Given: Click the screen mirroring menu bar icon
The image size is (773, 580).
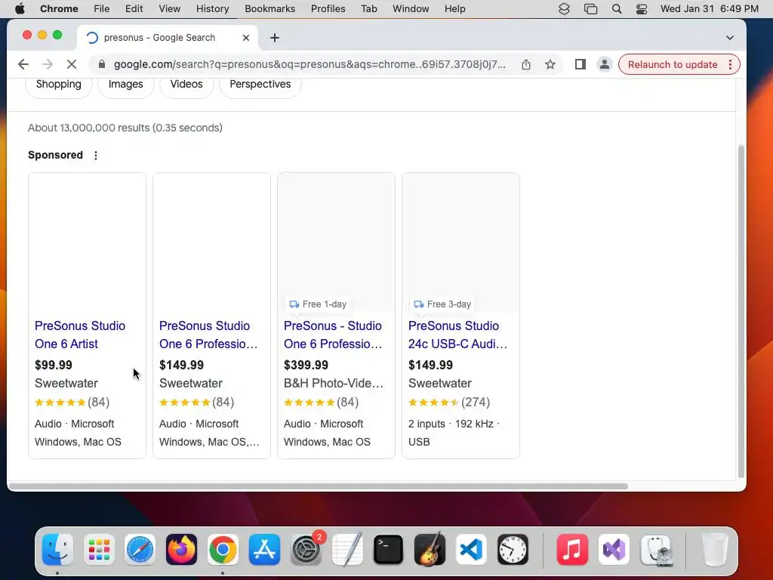Looking at the screenshot, I should (x=590, y=9).
